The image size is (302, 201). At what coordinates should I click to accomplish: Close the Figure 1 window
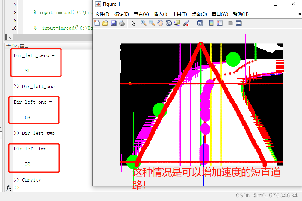pyautogui.click(x=293, y=4)
